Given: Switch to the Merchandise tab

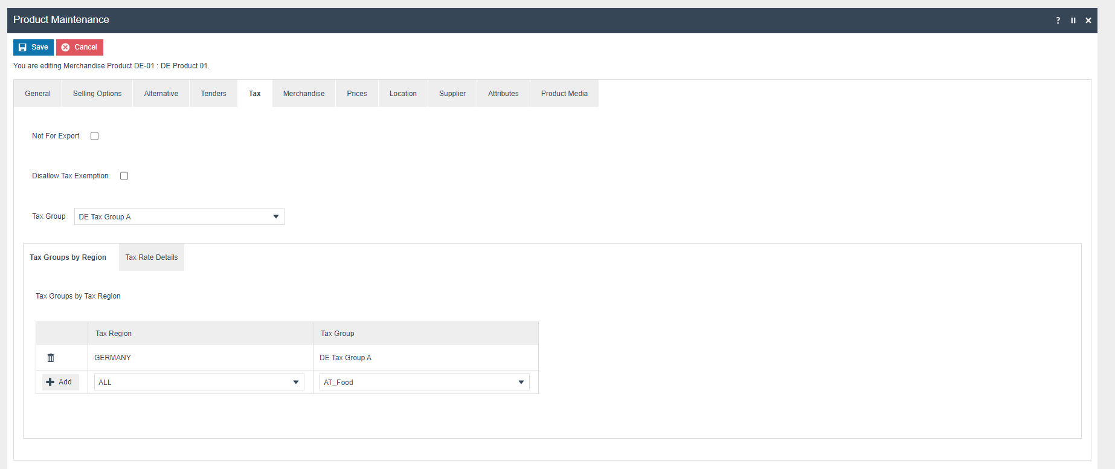Looking at the screenshot, I should [304, 94].
